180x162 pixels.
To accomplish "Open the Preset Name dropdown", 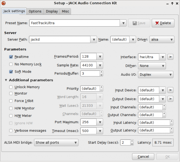I will tap(123, 23).
